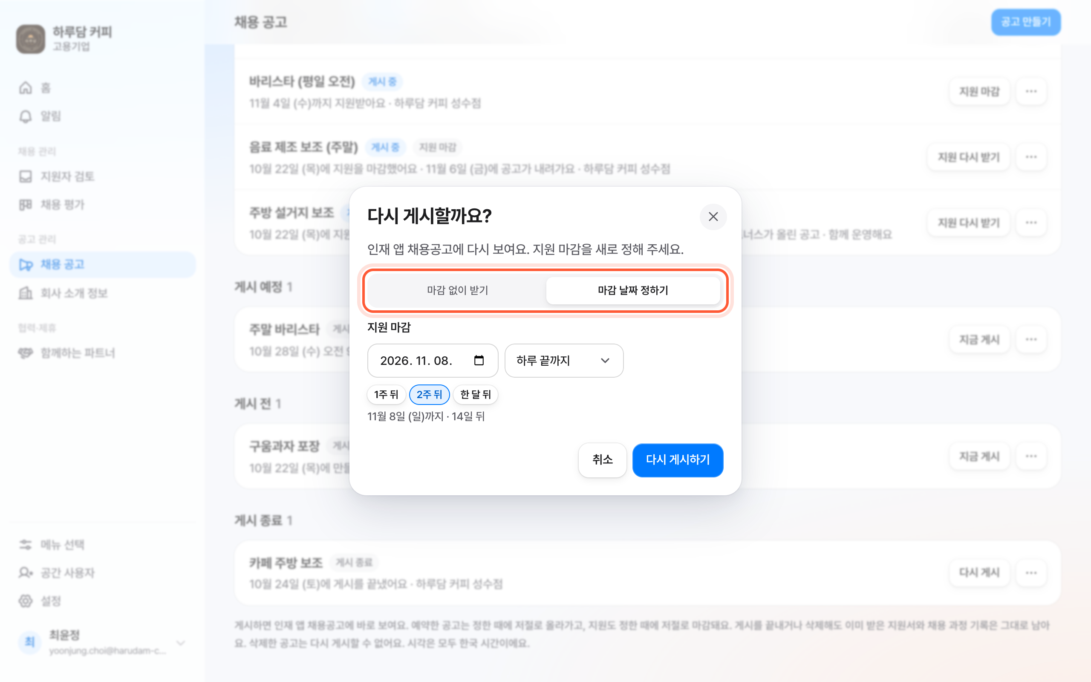Click the 카페 주방 보조 posting title
Screen dimensions: 1091x682
[x=286, y=563]
